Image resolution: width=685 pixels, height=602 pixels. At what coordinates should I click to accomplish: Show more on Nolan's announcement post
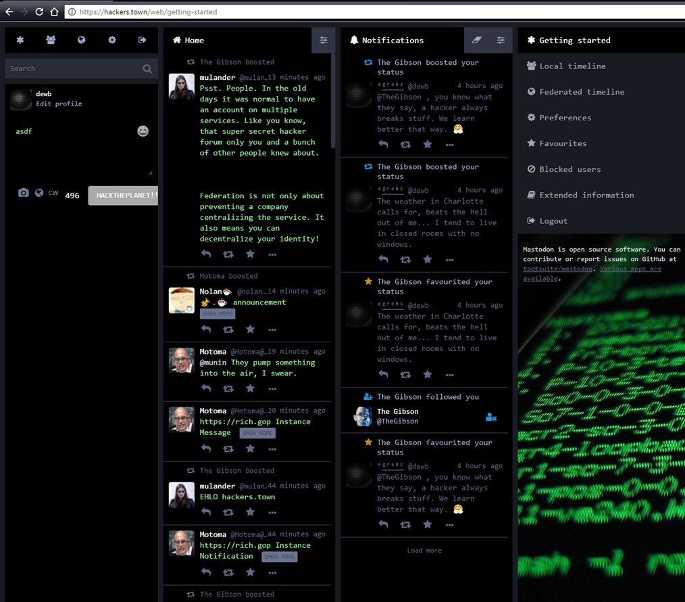click(218, 314)
